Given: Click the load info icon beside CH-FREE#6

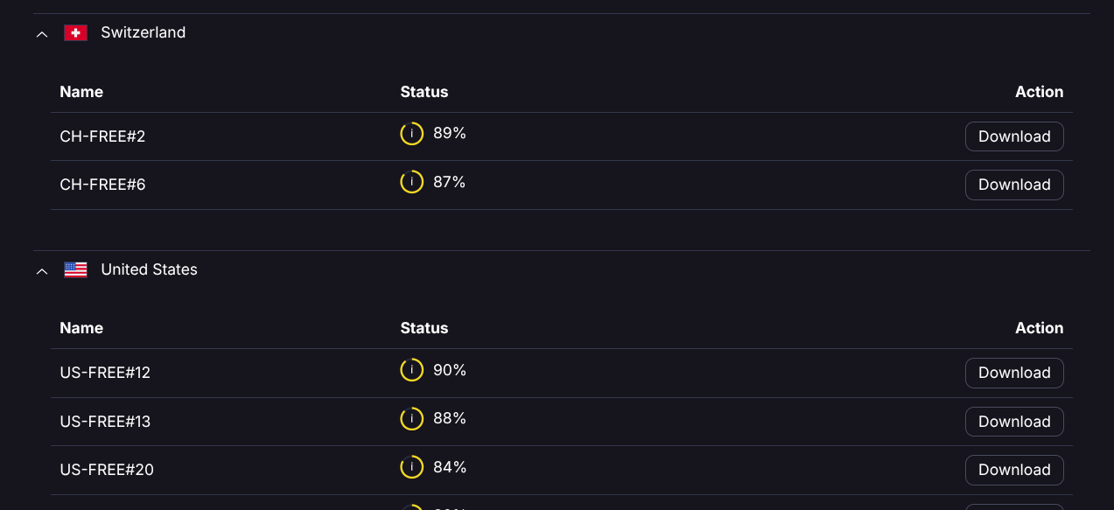Looking at the screenshot, I should (411, 182).
